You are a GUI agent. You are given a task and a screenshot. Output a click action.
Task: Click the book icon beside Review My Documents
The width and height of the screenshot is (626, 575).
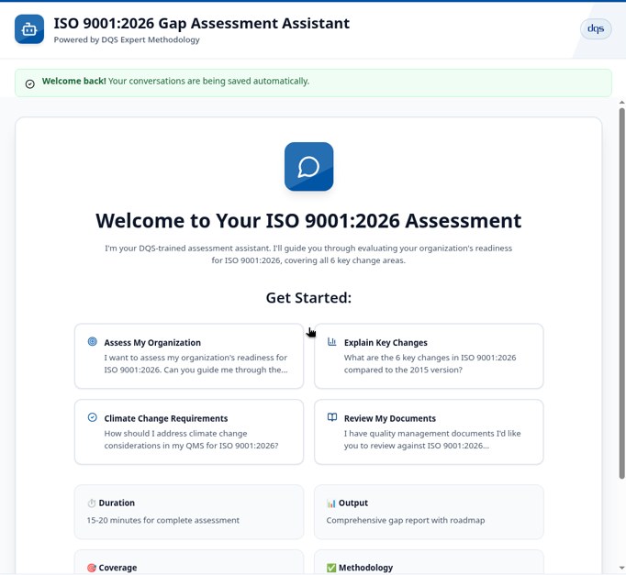tap(331, 417)
